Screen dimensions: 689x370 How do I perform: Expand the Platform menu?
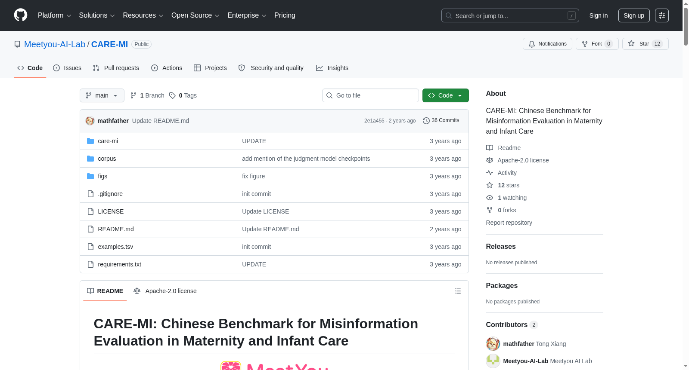[55, 15]
